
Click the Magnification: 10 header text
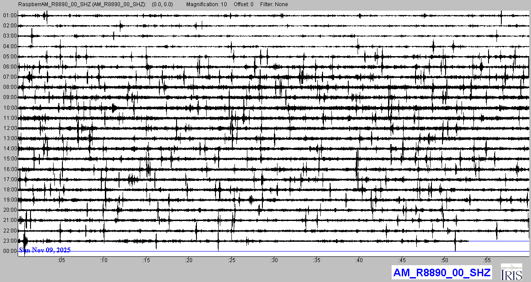pos(207,4)
